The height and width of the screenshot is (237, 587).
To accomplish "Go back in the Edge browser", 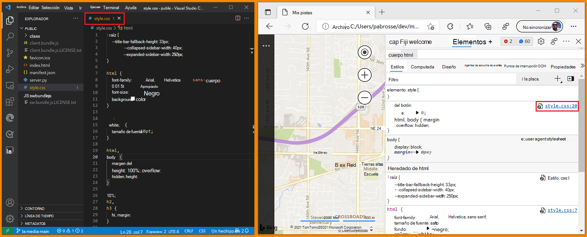I will point(270,26).
